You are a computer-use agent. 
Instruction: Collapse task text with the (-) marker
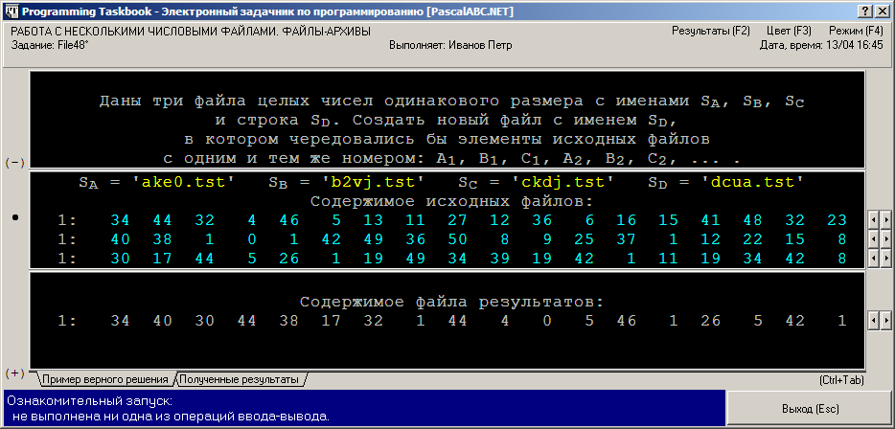(x=14, y=163)
